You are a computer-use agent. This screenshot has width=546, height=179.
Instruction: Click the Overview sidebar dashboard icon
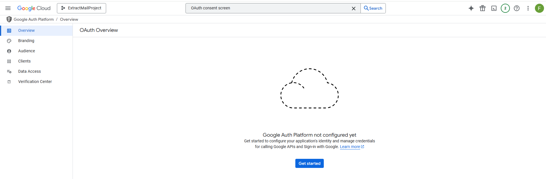coord(9,31)
